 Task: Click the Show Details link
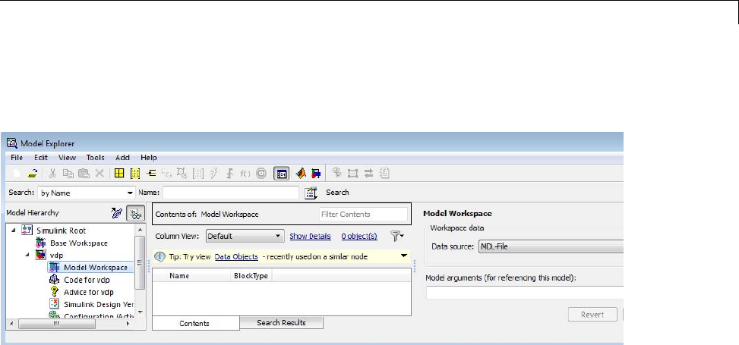310,237
